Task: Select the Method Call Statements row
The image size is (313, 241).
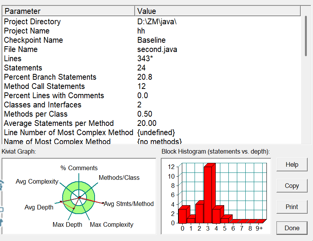Action: click(x=152, y=86)
